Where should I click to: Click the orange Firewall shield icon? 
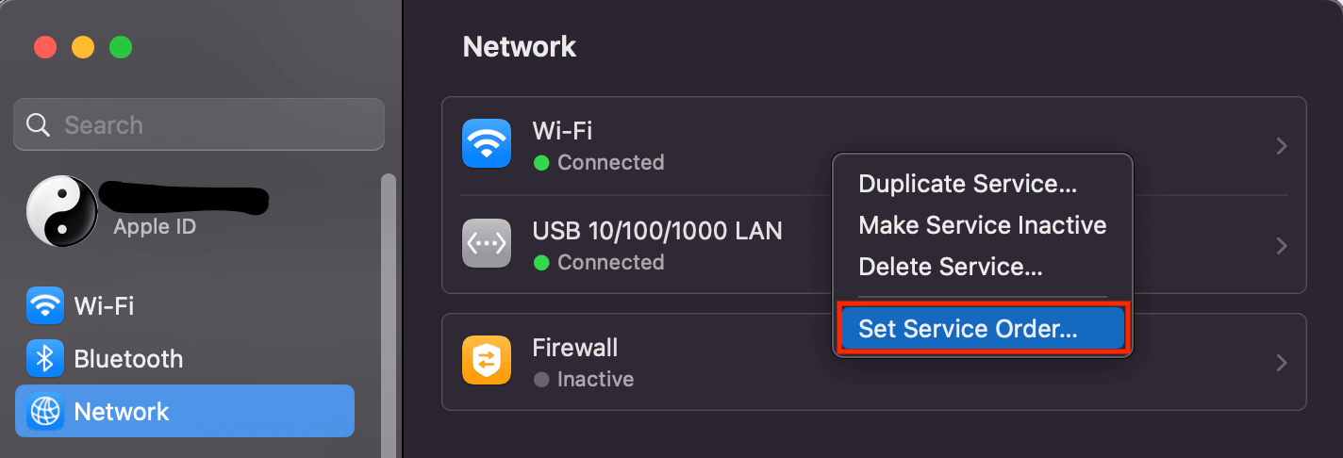[x=487, y=361]
